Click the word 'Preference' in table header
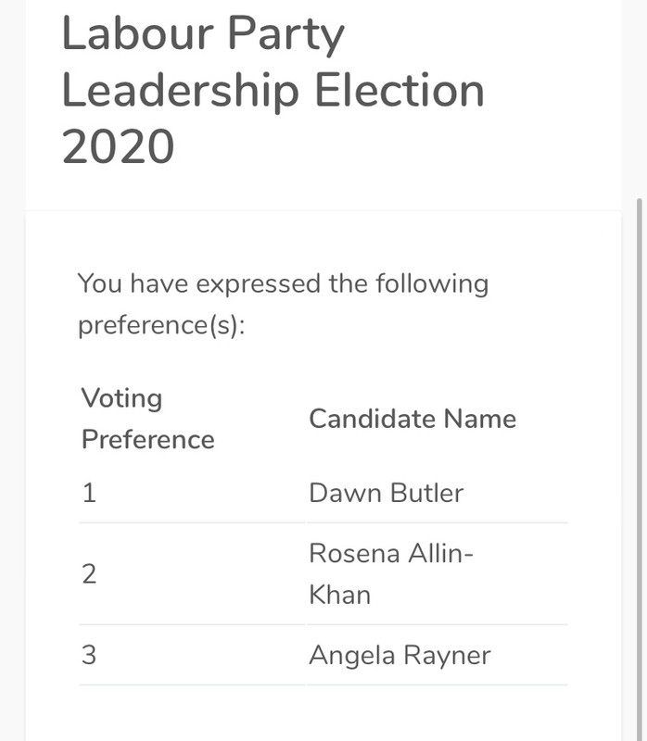The width and height of the screenshot is (647, 741). point(147,439)
